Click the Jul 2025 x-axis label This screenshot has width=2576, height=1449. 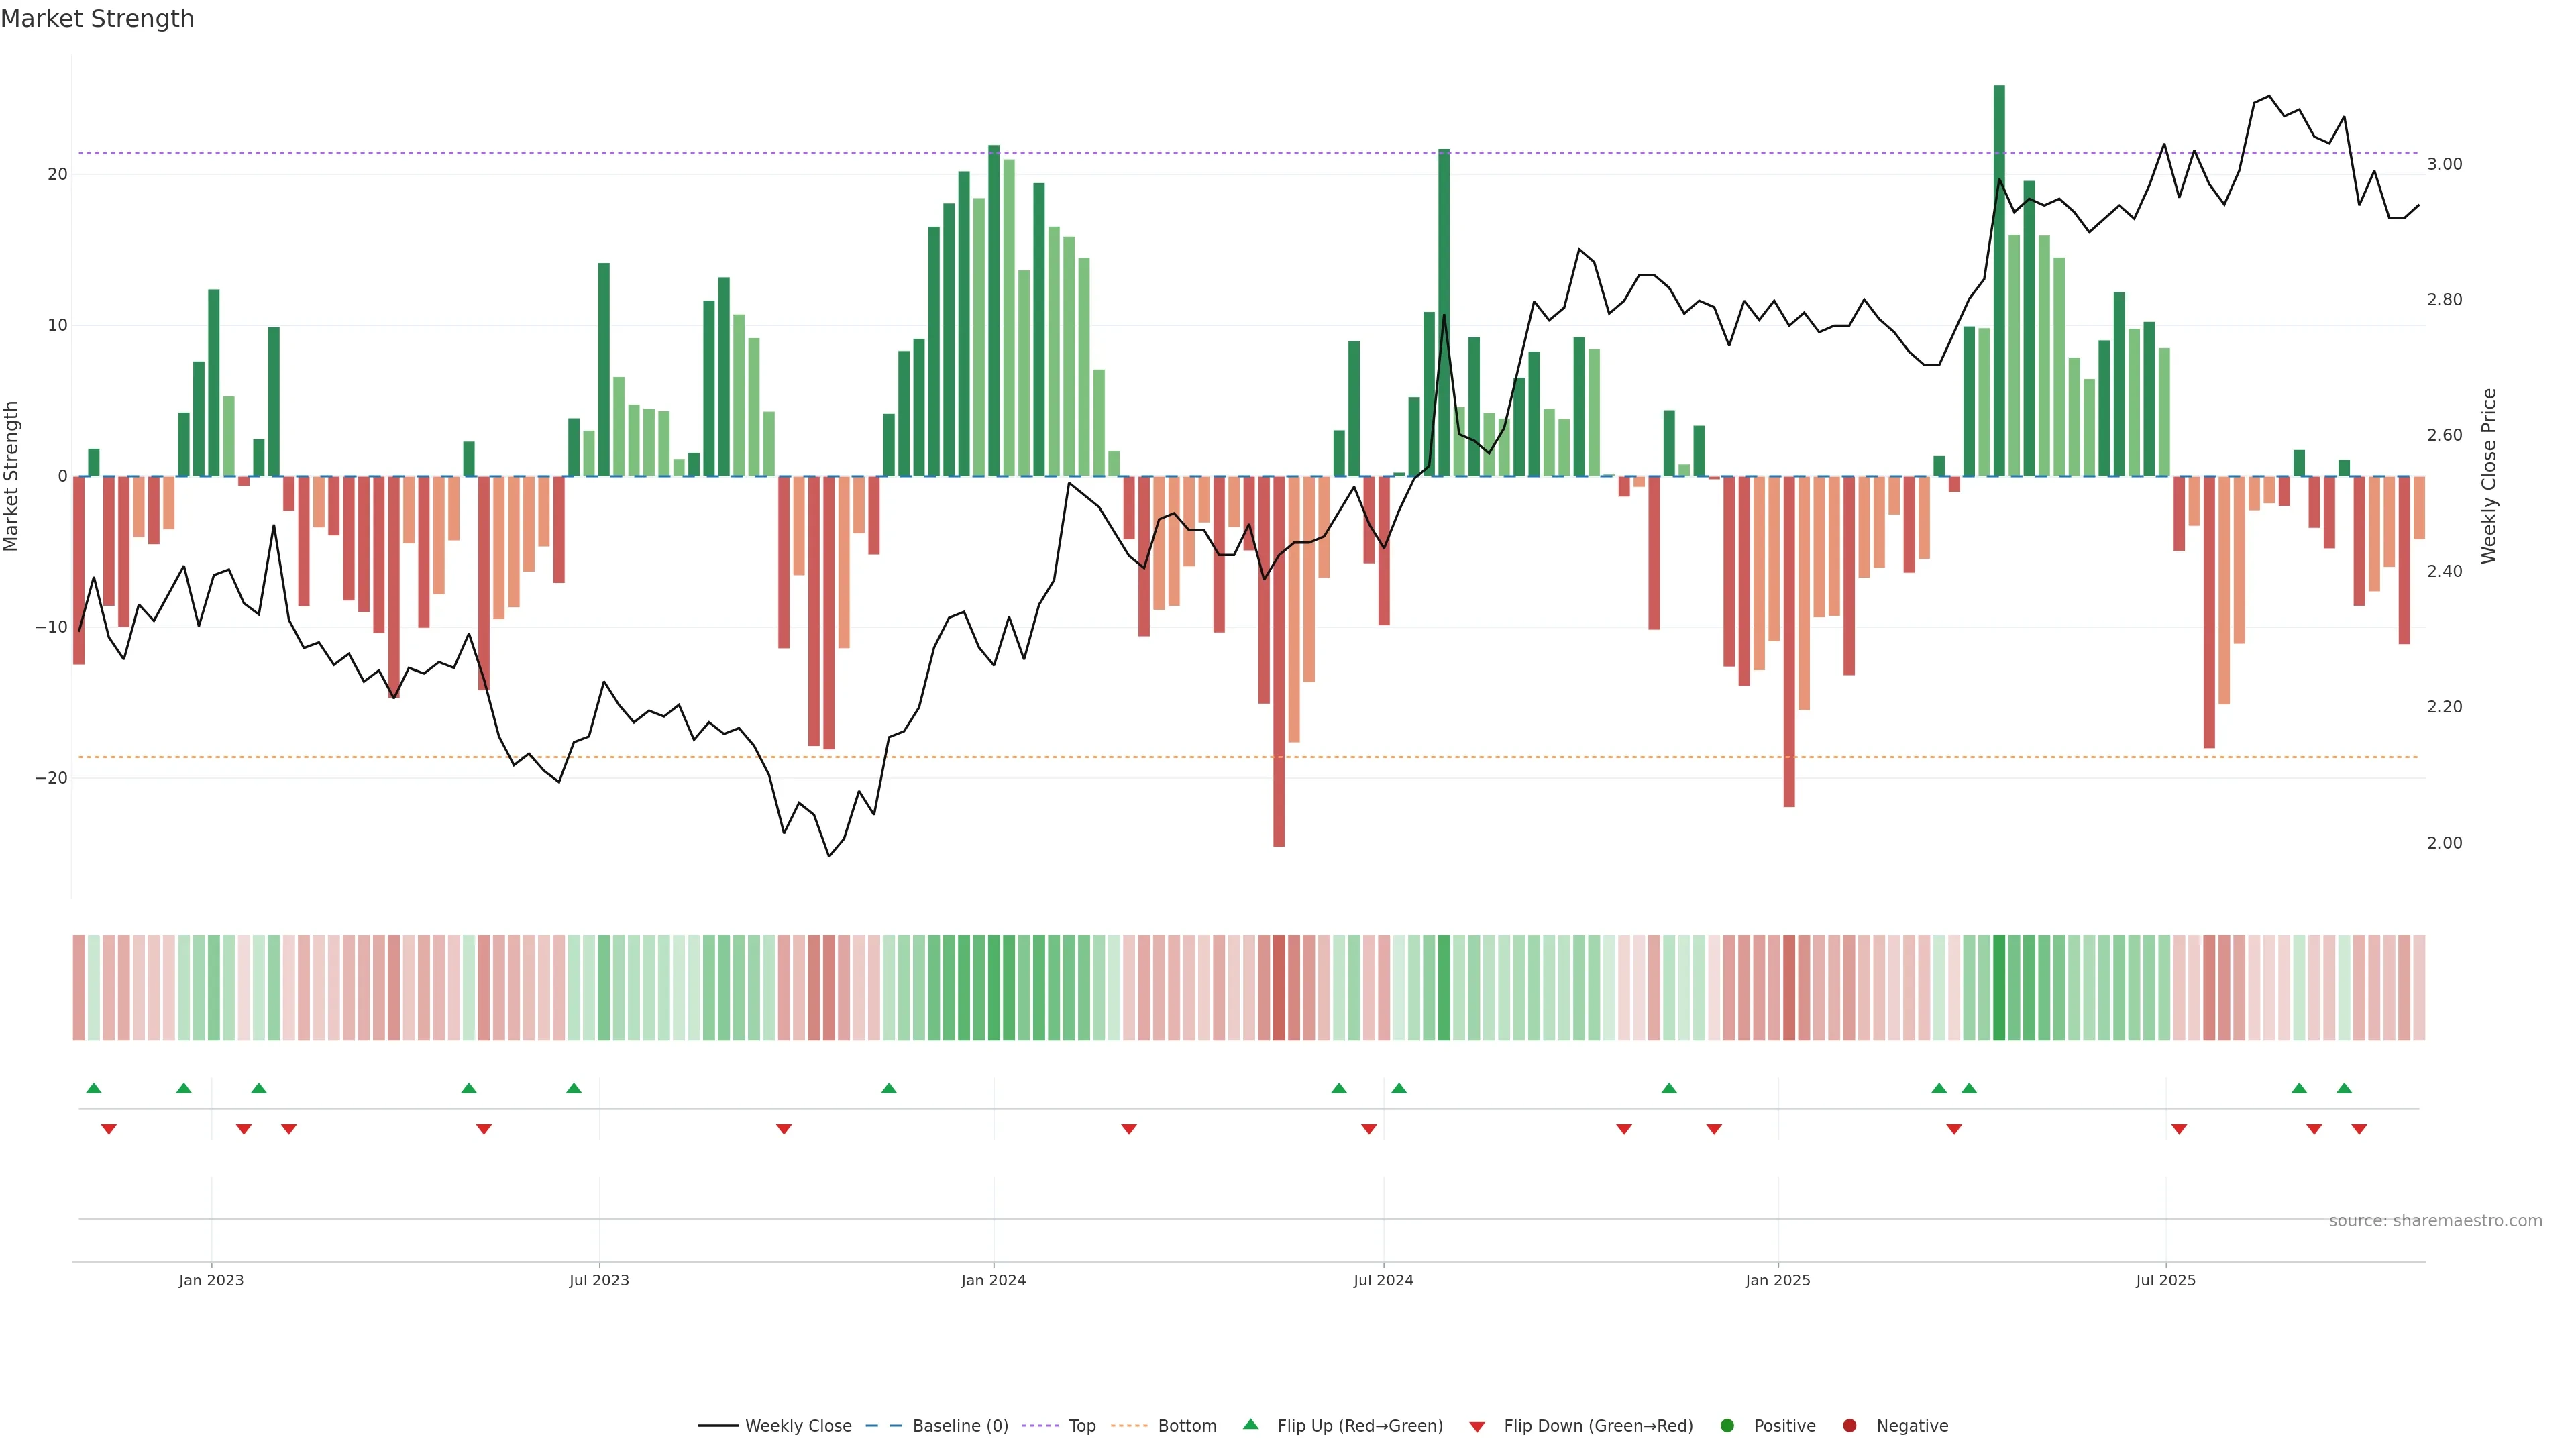click(2165, 1280)
